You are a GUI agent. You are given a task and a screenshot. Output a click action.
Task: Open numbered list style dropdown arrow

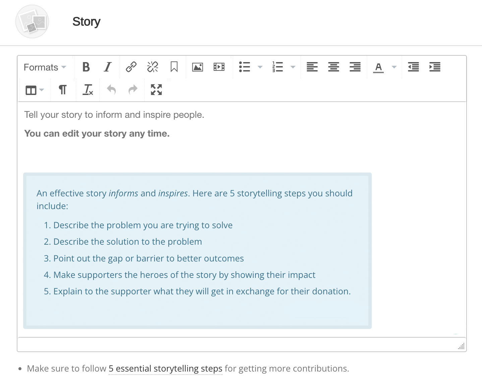point(293,67)
